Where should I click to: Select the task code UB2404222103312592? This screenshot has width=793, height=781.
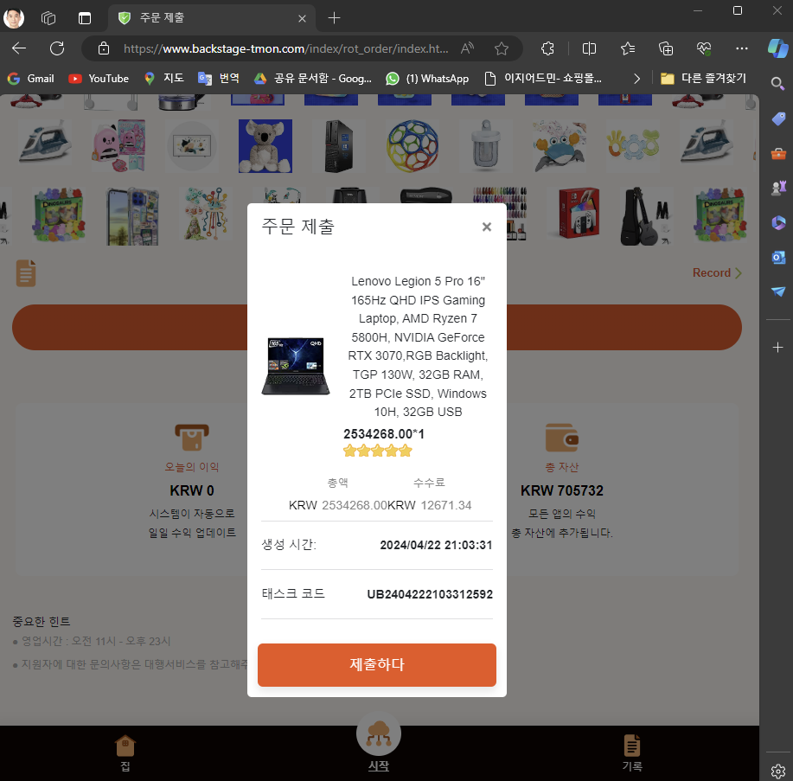click(430, 594)
